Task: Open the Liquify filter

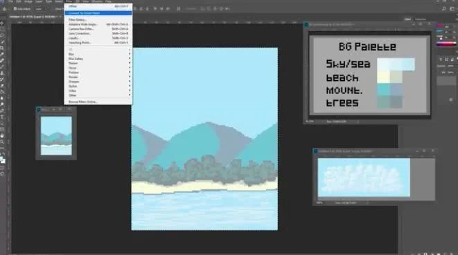Action: [98, 38]
